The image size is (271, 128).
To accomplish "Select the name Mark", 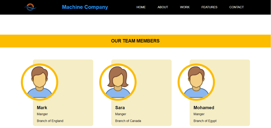I will [42, 108].
